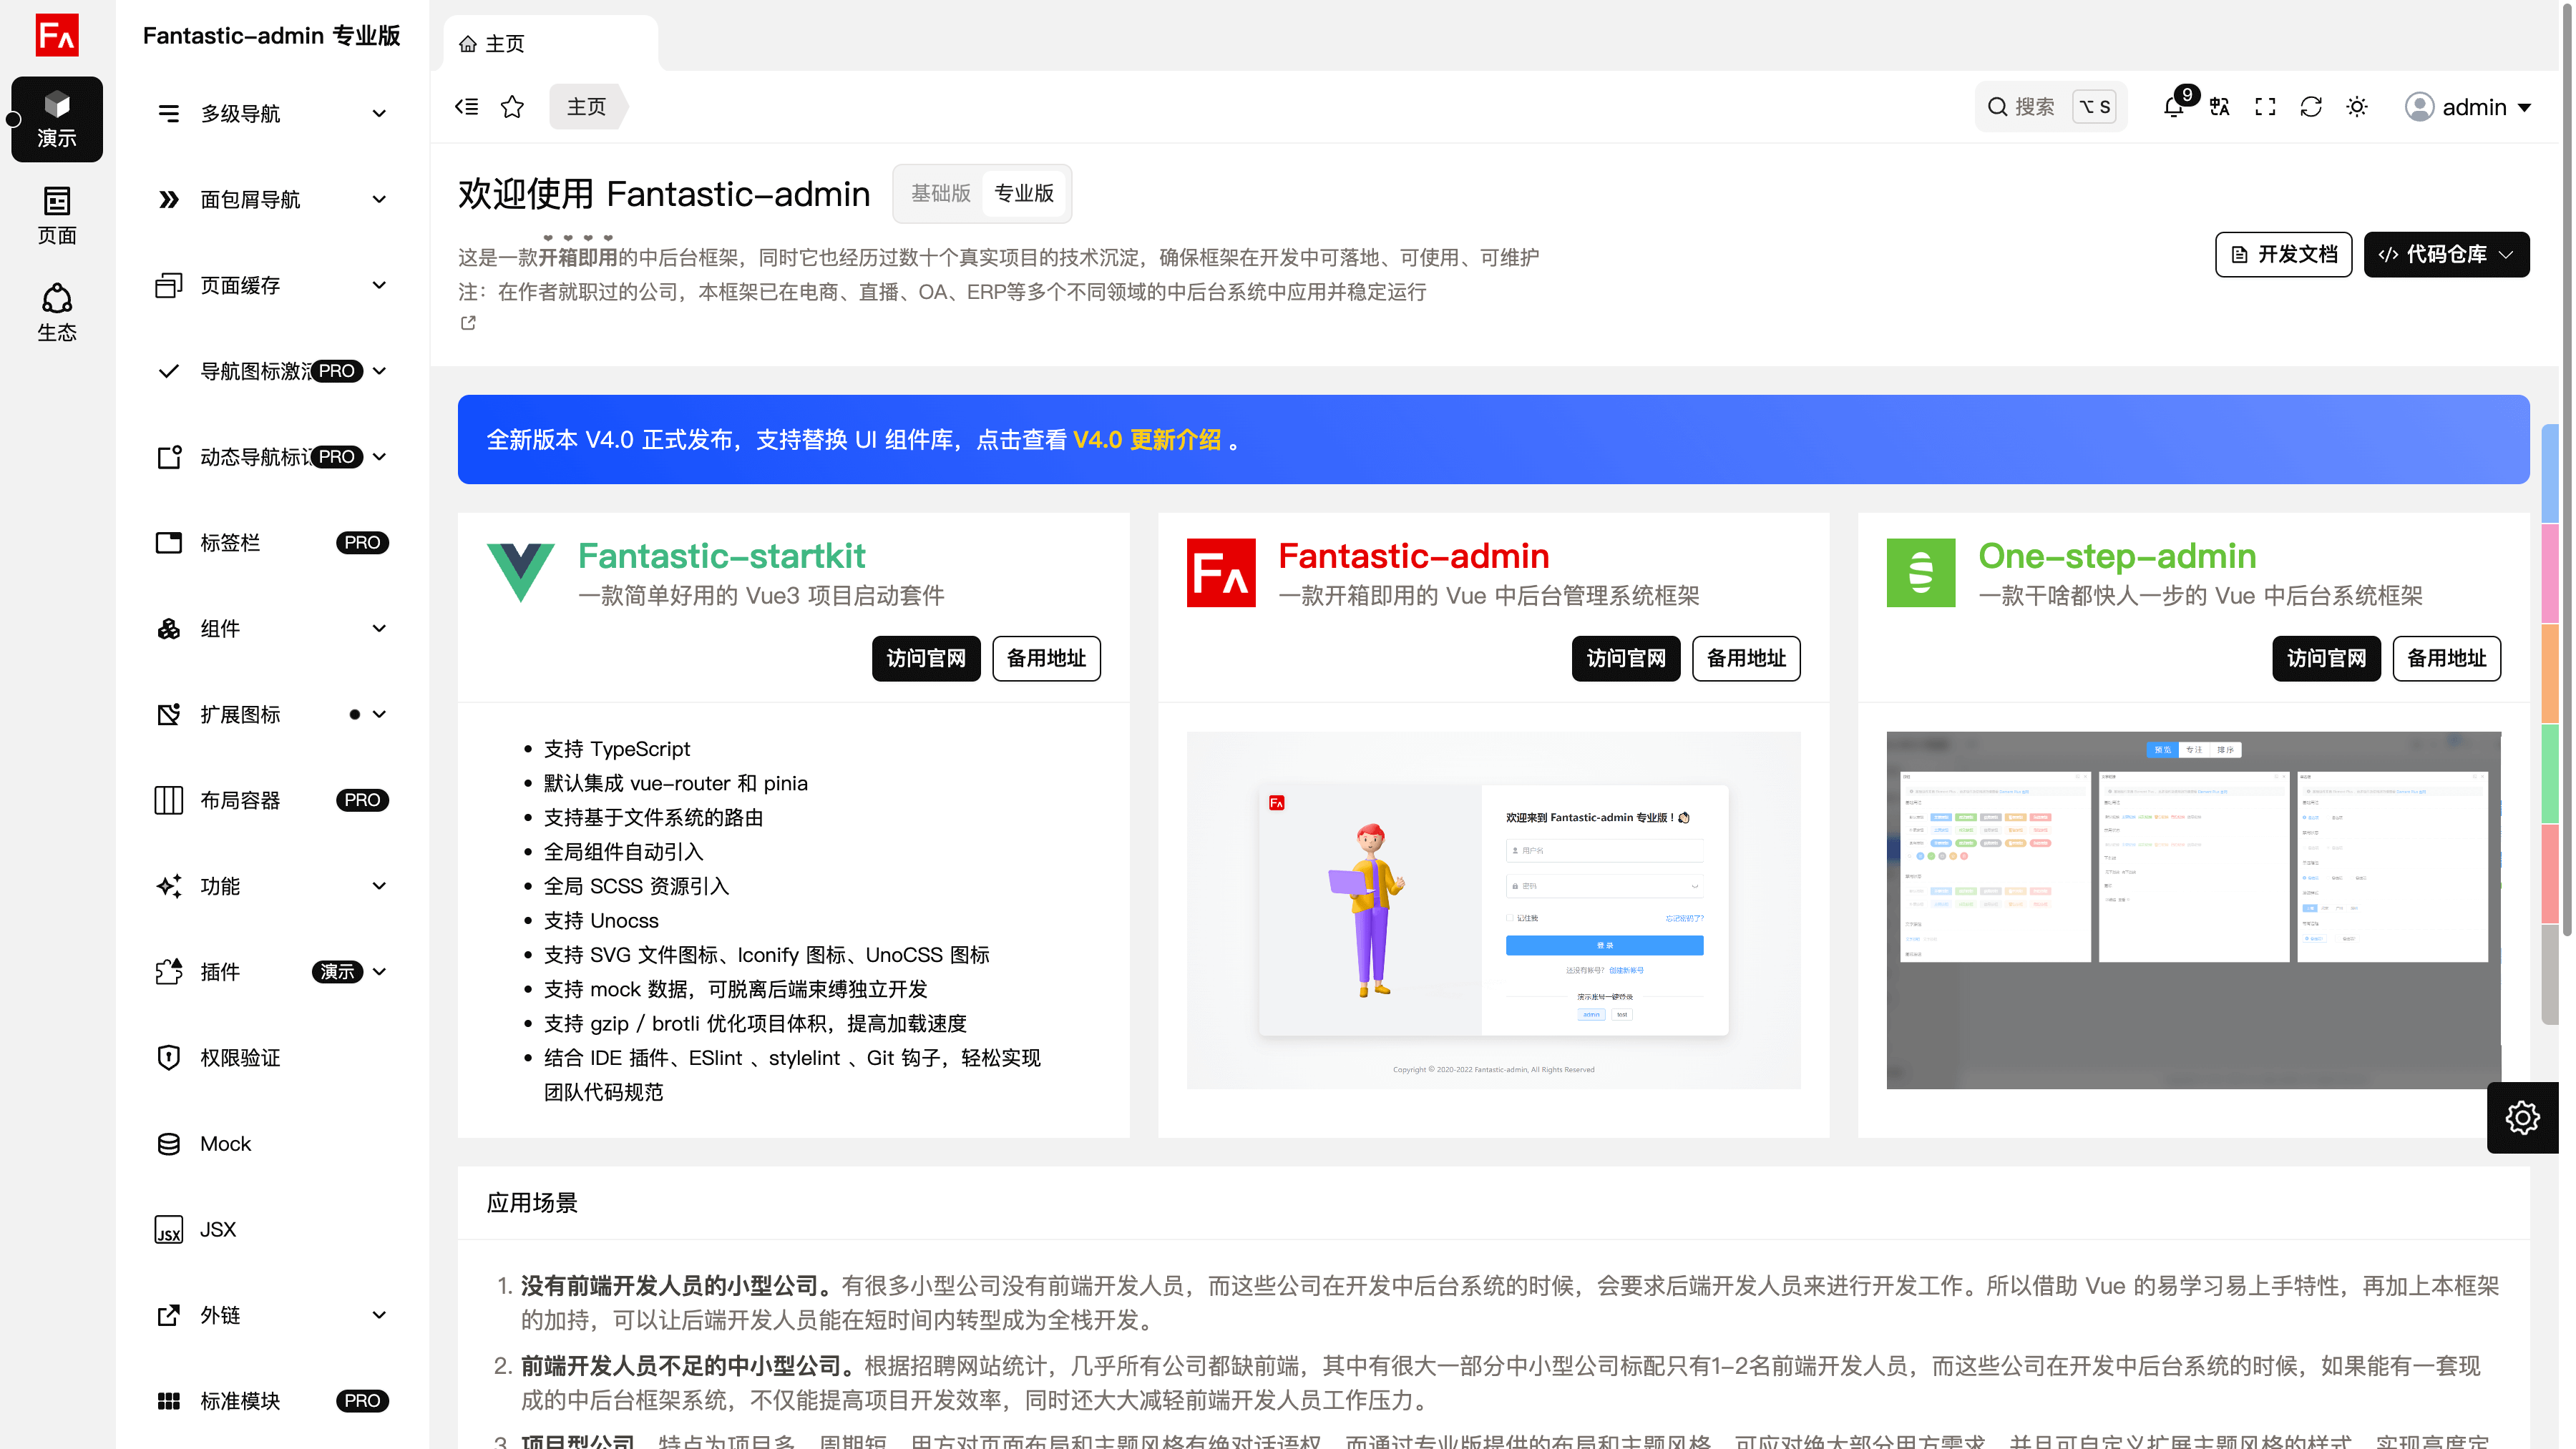Screen dimensions: 2576x1449
Task: Switch to 专业版 edition
Action: pyautogui.click(x=1024, y=194)
